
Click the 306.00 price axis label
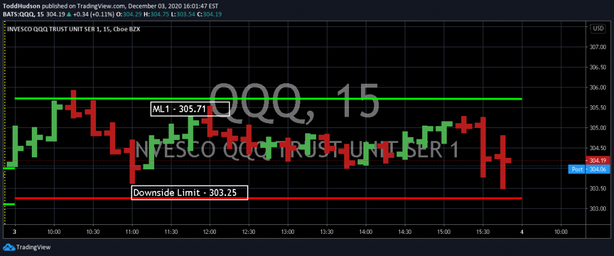(x=598, y=87)
